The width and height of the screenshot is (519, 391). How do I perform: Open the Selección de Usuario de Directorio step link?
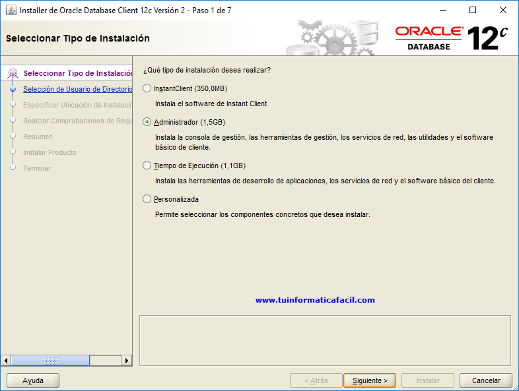(78, 89)
